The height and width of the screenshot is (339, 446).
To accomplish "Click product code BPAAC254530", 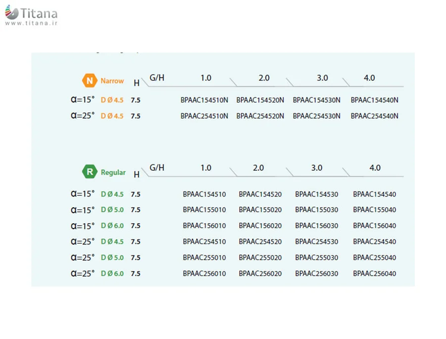I will pyautogui.click(x=317, y=242).
